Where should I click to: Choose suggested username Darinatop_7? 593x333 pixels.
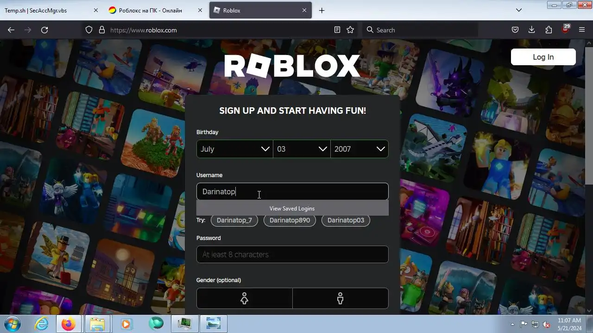[x=234, y=220]
